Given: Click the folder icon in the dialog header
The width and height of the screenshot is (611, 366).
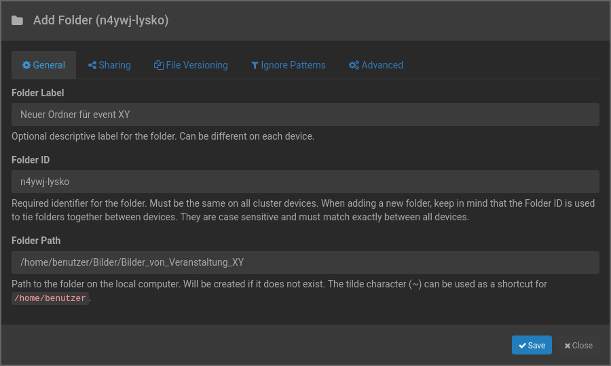Looking at the screenshot, I should (17, 20).
